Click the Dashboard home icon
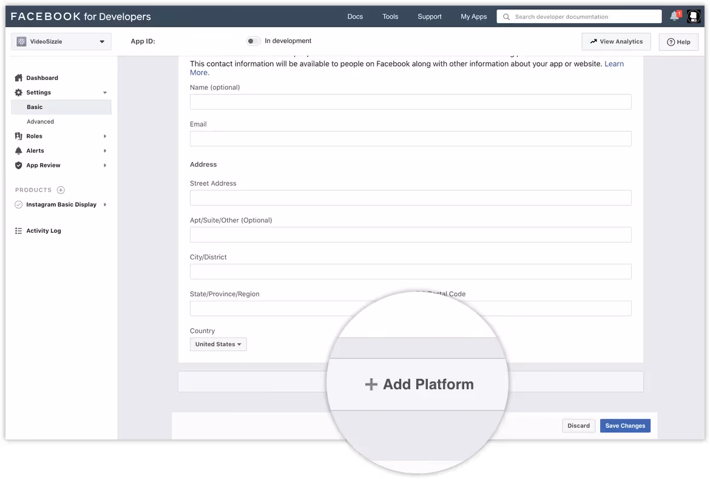The width and height of the screenshot is (710, 479). tap(19, 78)
